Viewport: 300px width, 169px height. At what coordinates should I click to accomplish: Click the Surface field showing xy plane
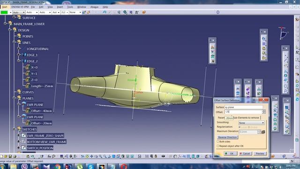point(244,108)
